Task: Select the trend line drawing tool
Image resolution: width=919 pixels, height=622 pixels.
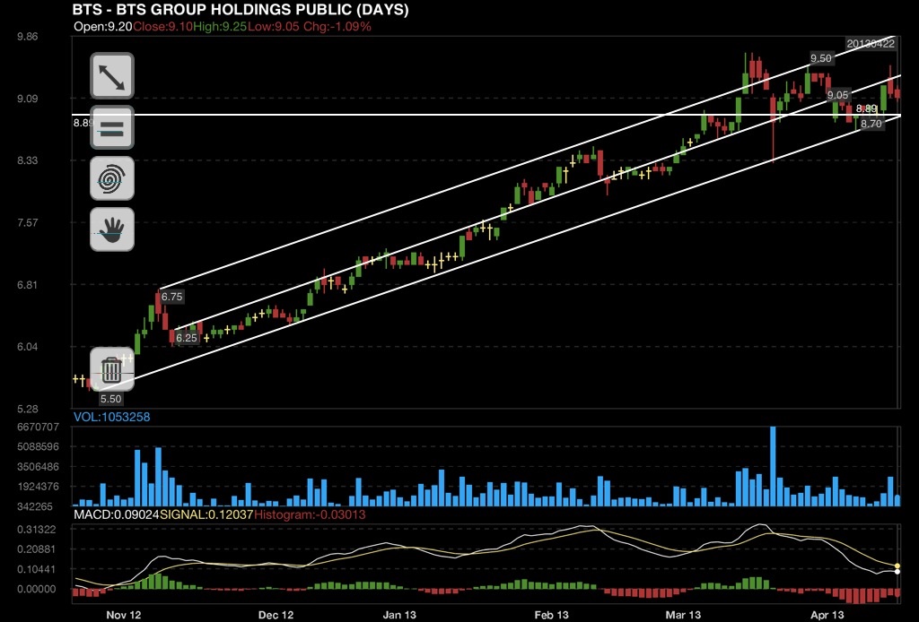Action: coord(112,76)
